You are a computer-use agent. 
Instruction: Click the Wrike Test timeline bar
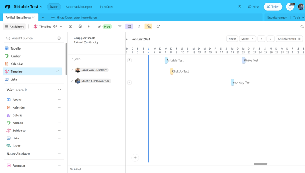pyautogui.click(x=250, y=61)
